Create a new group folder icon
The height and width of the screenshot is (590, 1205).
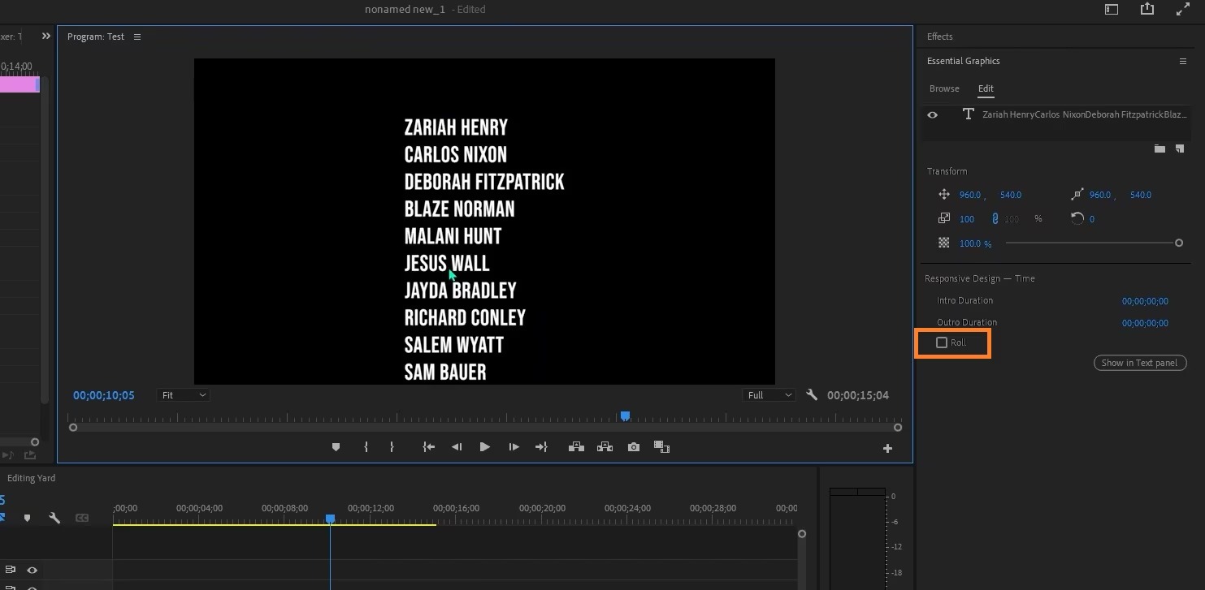(x=1159, y=149)
